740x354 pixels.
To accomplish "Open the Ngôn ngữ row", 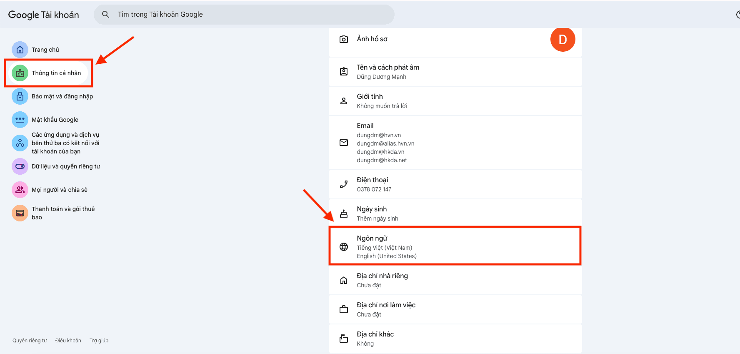I will click(455, 246).
